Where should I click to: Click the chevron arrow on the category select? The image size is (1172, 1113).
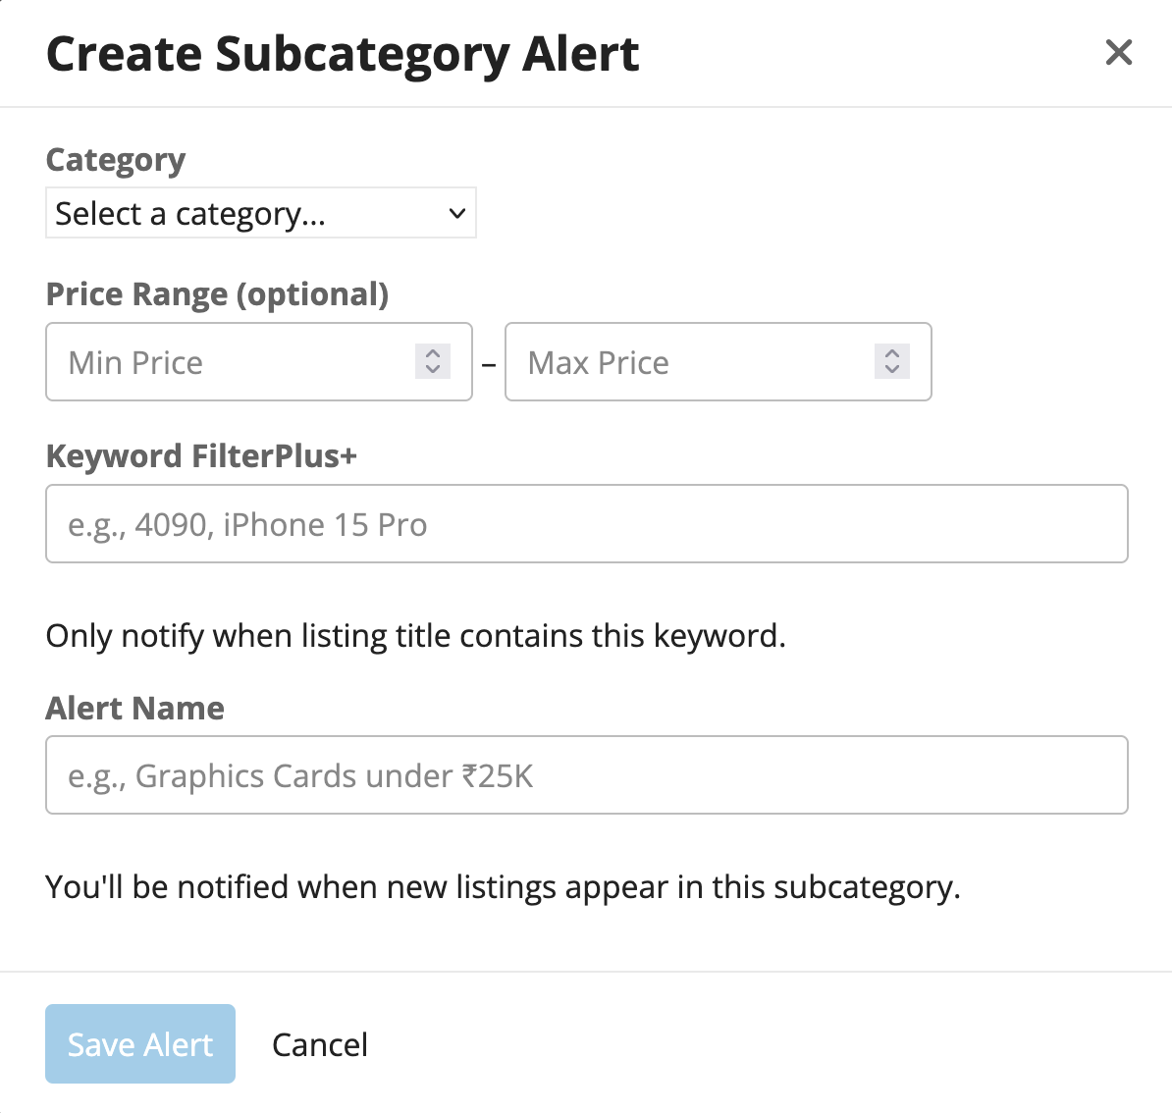[x=456, y=213]
